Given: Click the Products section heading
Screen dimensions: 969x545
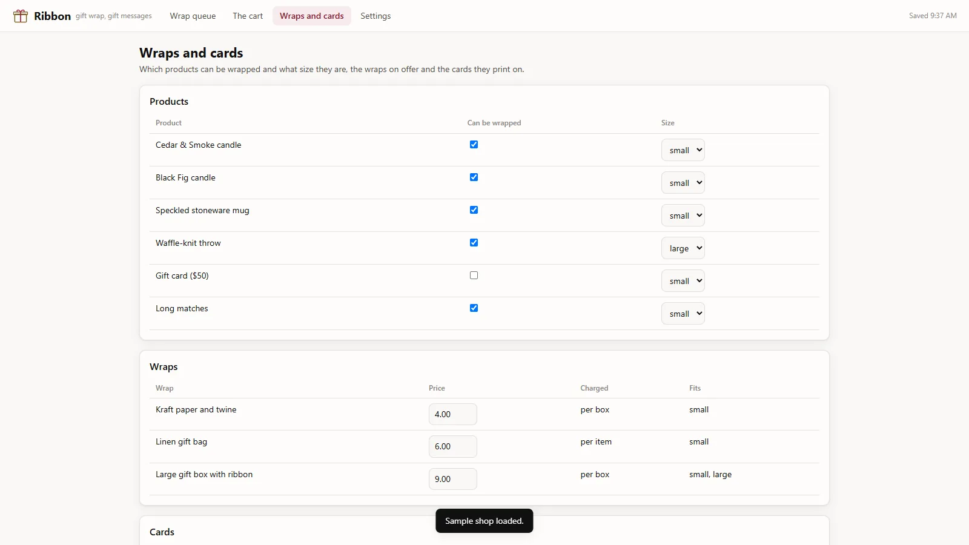Looking at the screenshot, I should tap(169, 102).
